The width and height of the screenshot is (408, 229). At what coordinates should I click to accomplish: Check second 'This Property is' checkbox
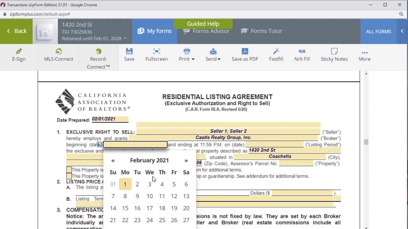click(69, 176)
